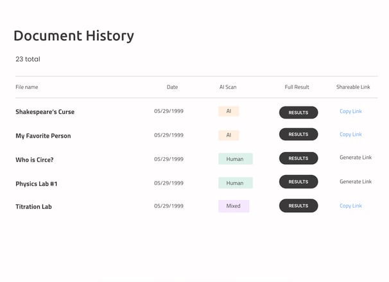Screen dimensions: 389x282
Task: View results for Titration Lab
Action: click(x=298, y=206)
